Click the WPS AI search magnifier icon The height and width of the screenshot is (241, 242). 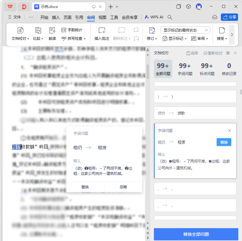[170, 17]
